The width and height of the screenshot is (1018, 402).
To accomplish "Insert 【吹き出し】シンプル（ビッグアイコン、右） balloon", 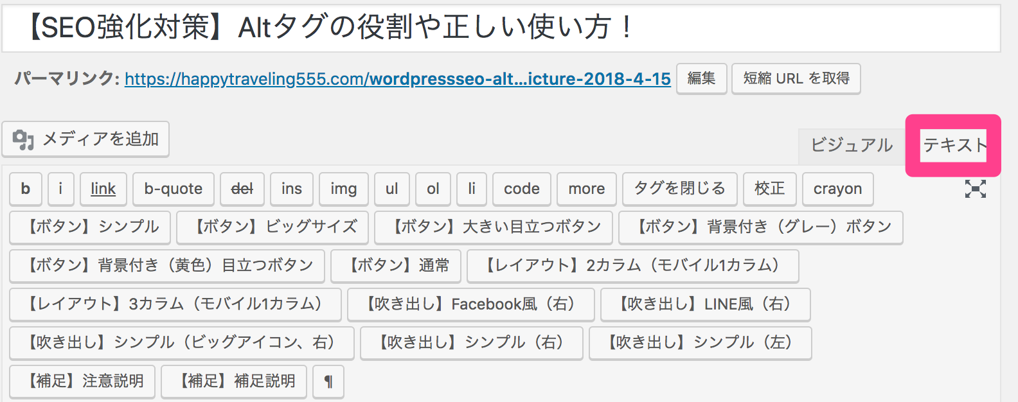I will 182,343.
